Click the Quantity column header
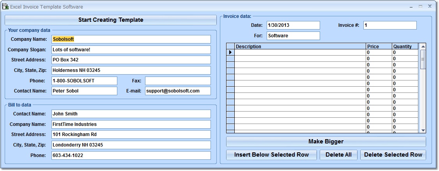This screenshot has height=171, width=439. 405,46
